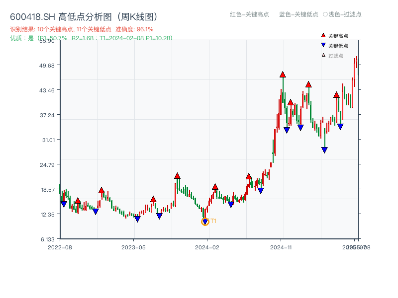
Task: Click the chart title 600418.SH 高低点分析图
Action: [x=84, y=17]
